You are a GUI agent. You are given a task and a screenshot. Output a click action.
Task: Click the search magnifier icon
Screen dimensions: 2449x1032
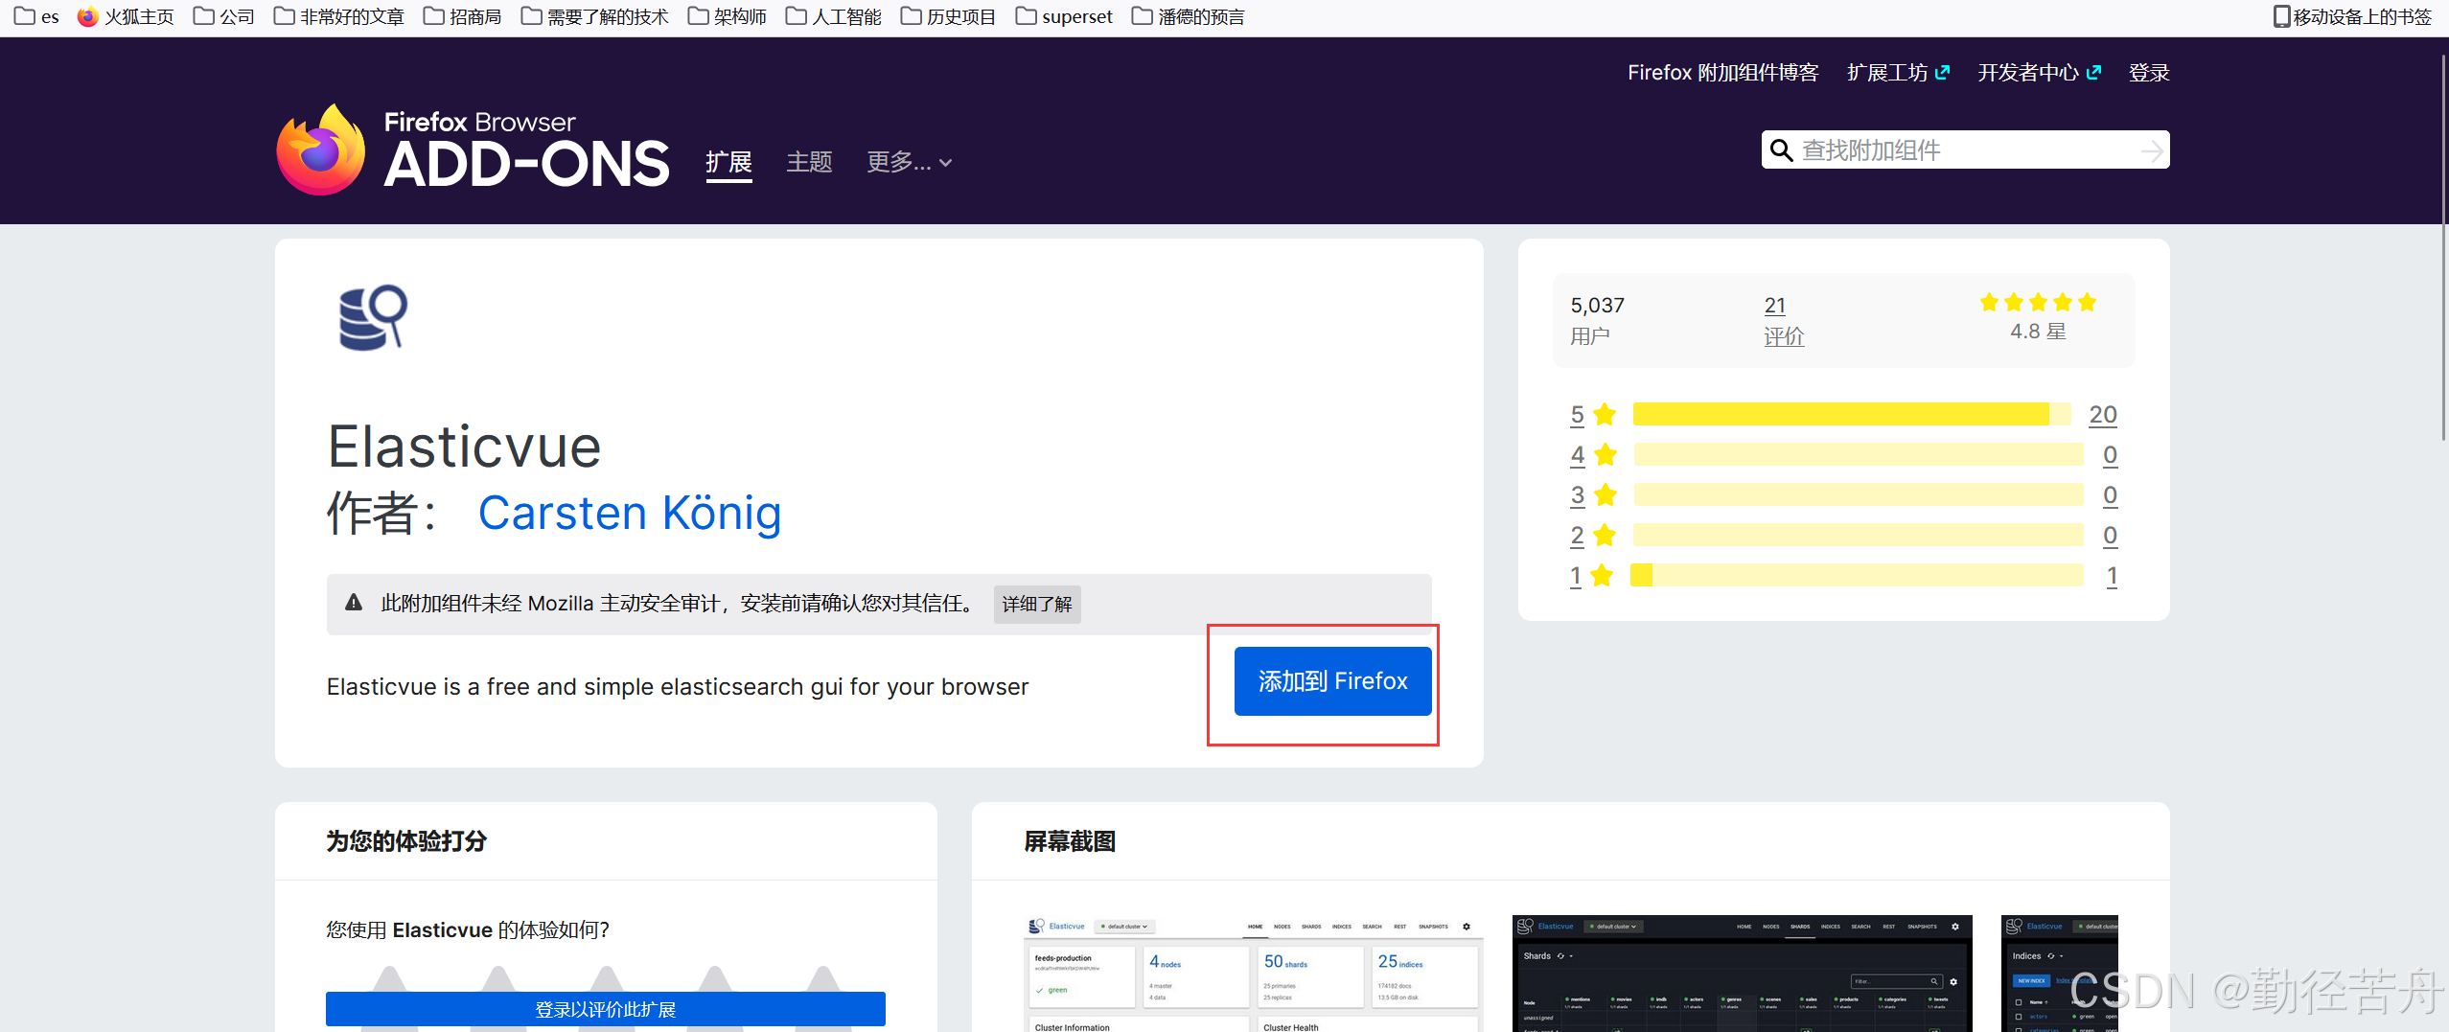1781,150
